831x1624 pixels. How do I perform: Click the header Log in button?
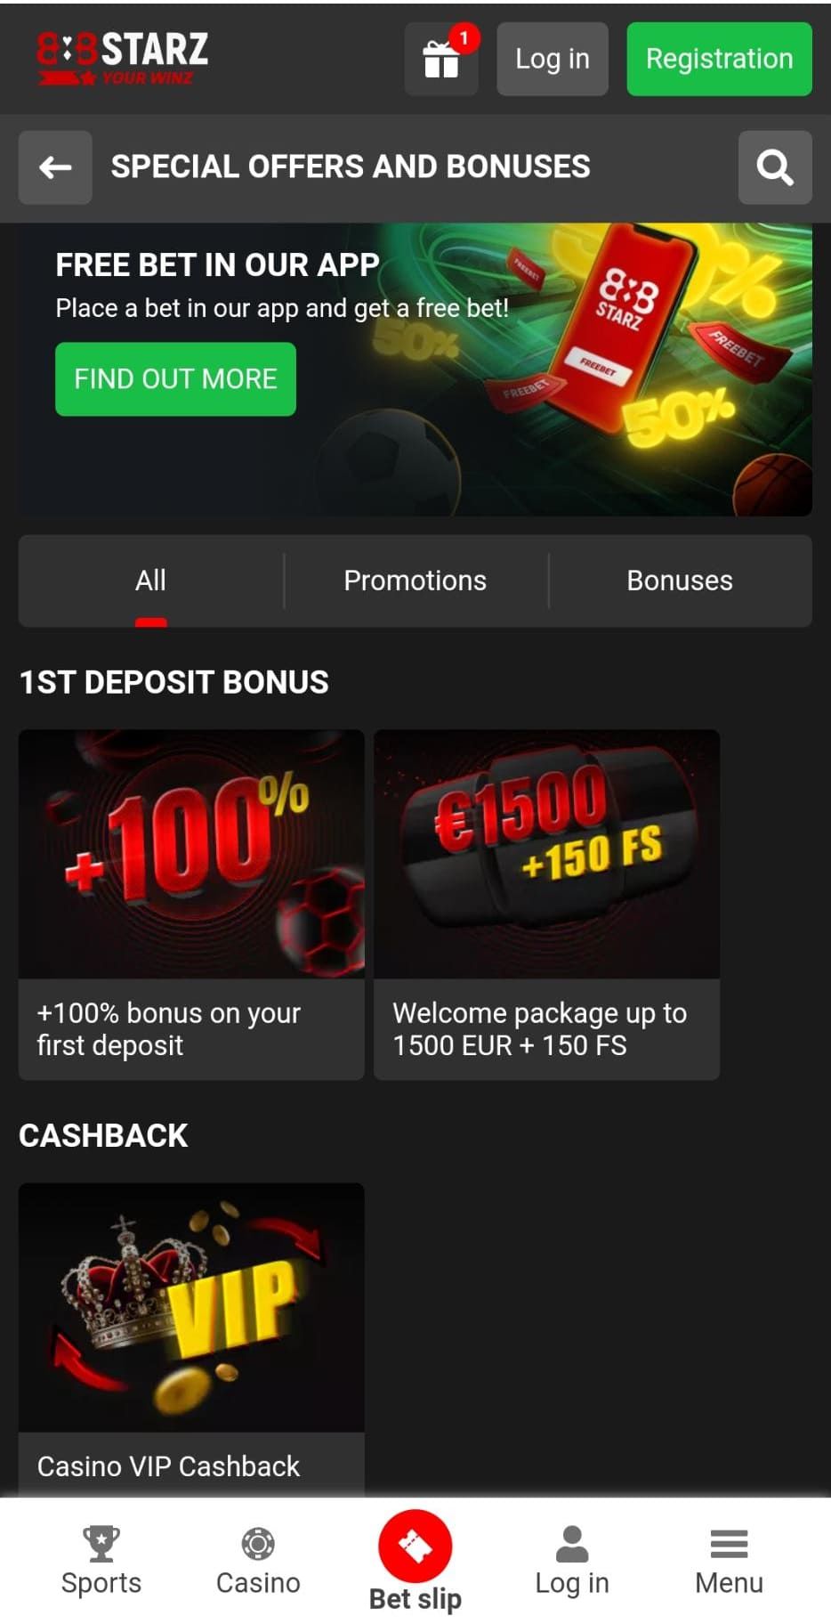(553, 59)
